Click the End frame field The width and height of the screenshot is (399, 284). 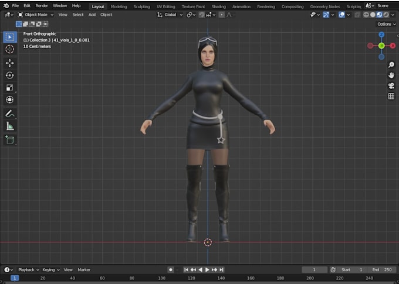pyautogui.click(x=382, y=270)
